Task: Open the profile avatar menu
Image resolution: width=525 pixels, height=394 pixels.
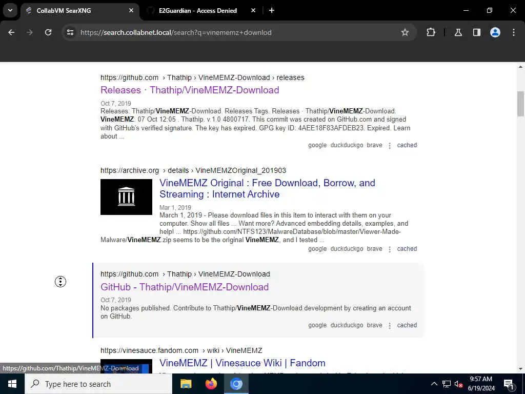Action: (x=495, y=32)
